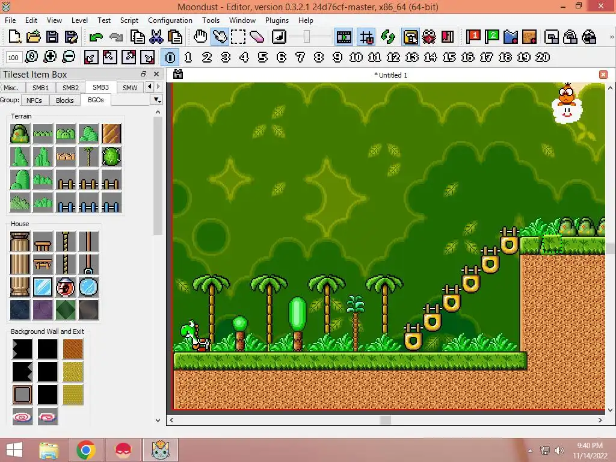Switch to the SMB1 tileset tab

pos(40,88)
